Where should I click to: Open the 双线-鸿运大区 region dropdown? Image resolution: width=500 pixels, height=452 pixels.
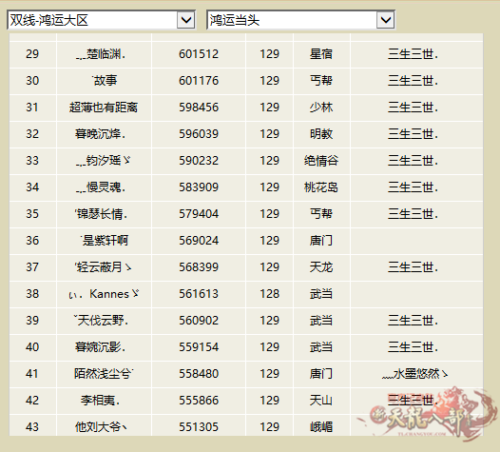pyautogui.click(x=101, y=20)
